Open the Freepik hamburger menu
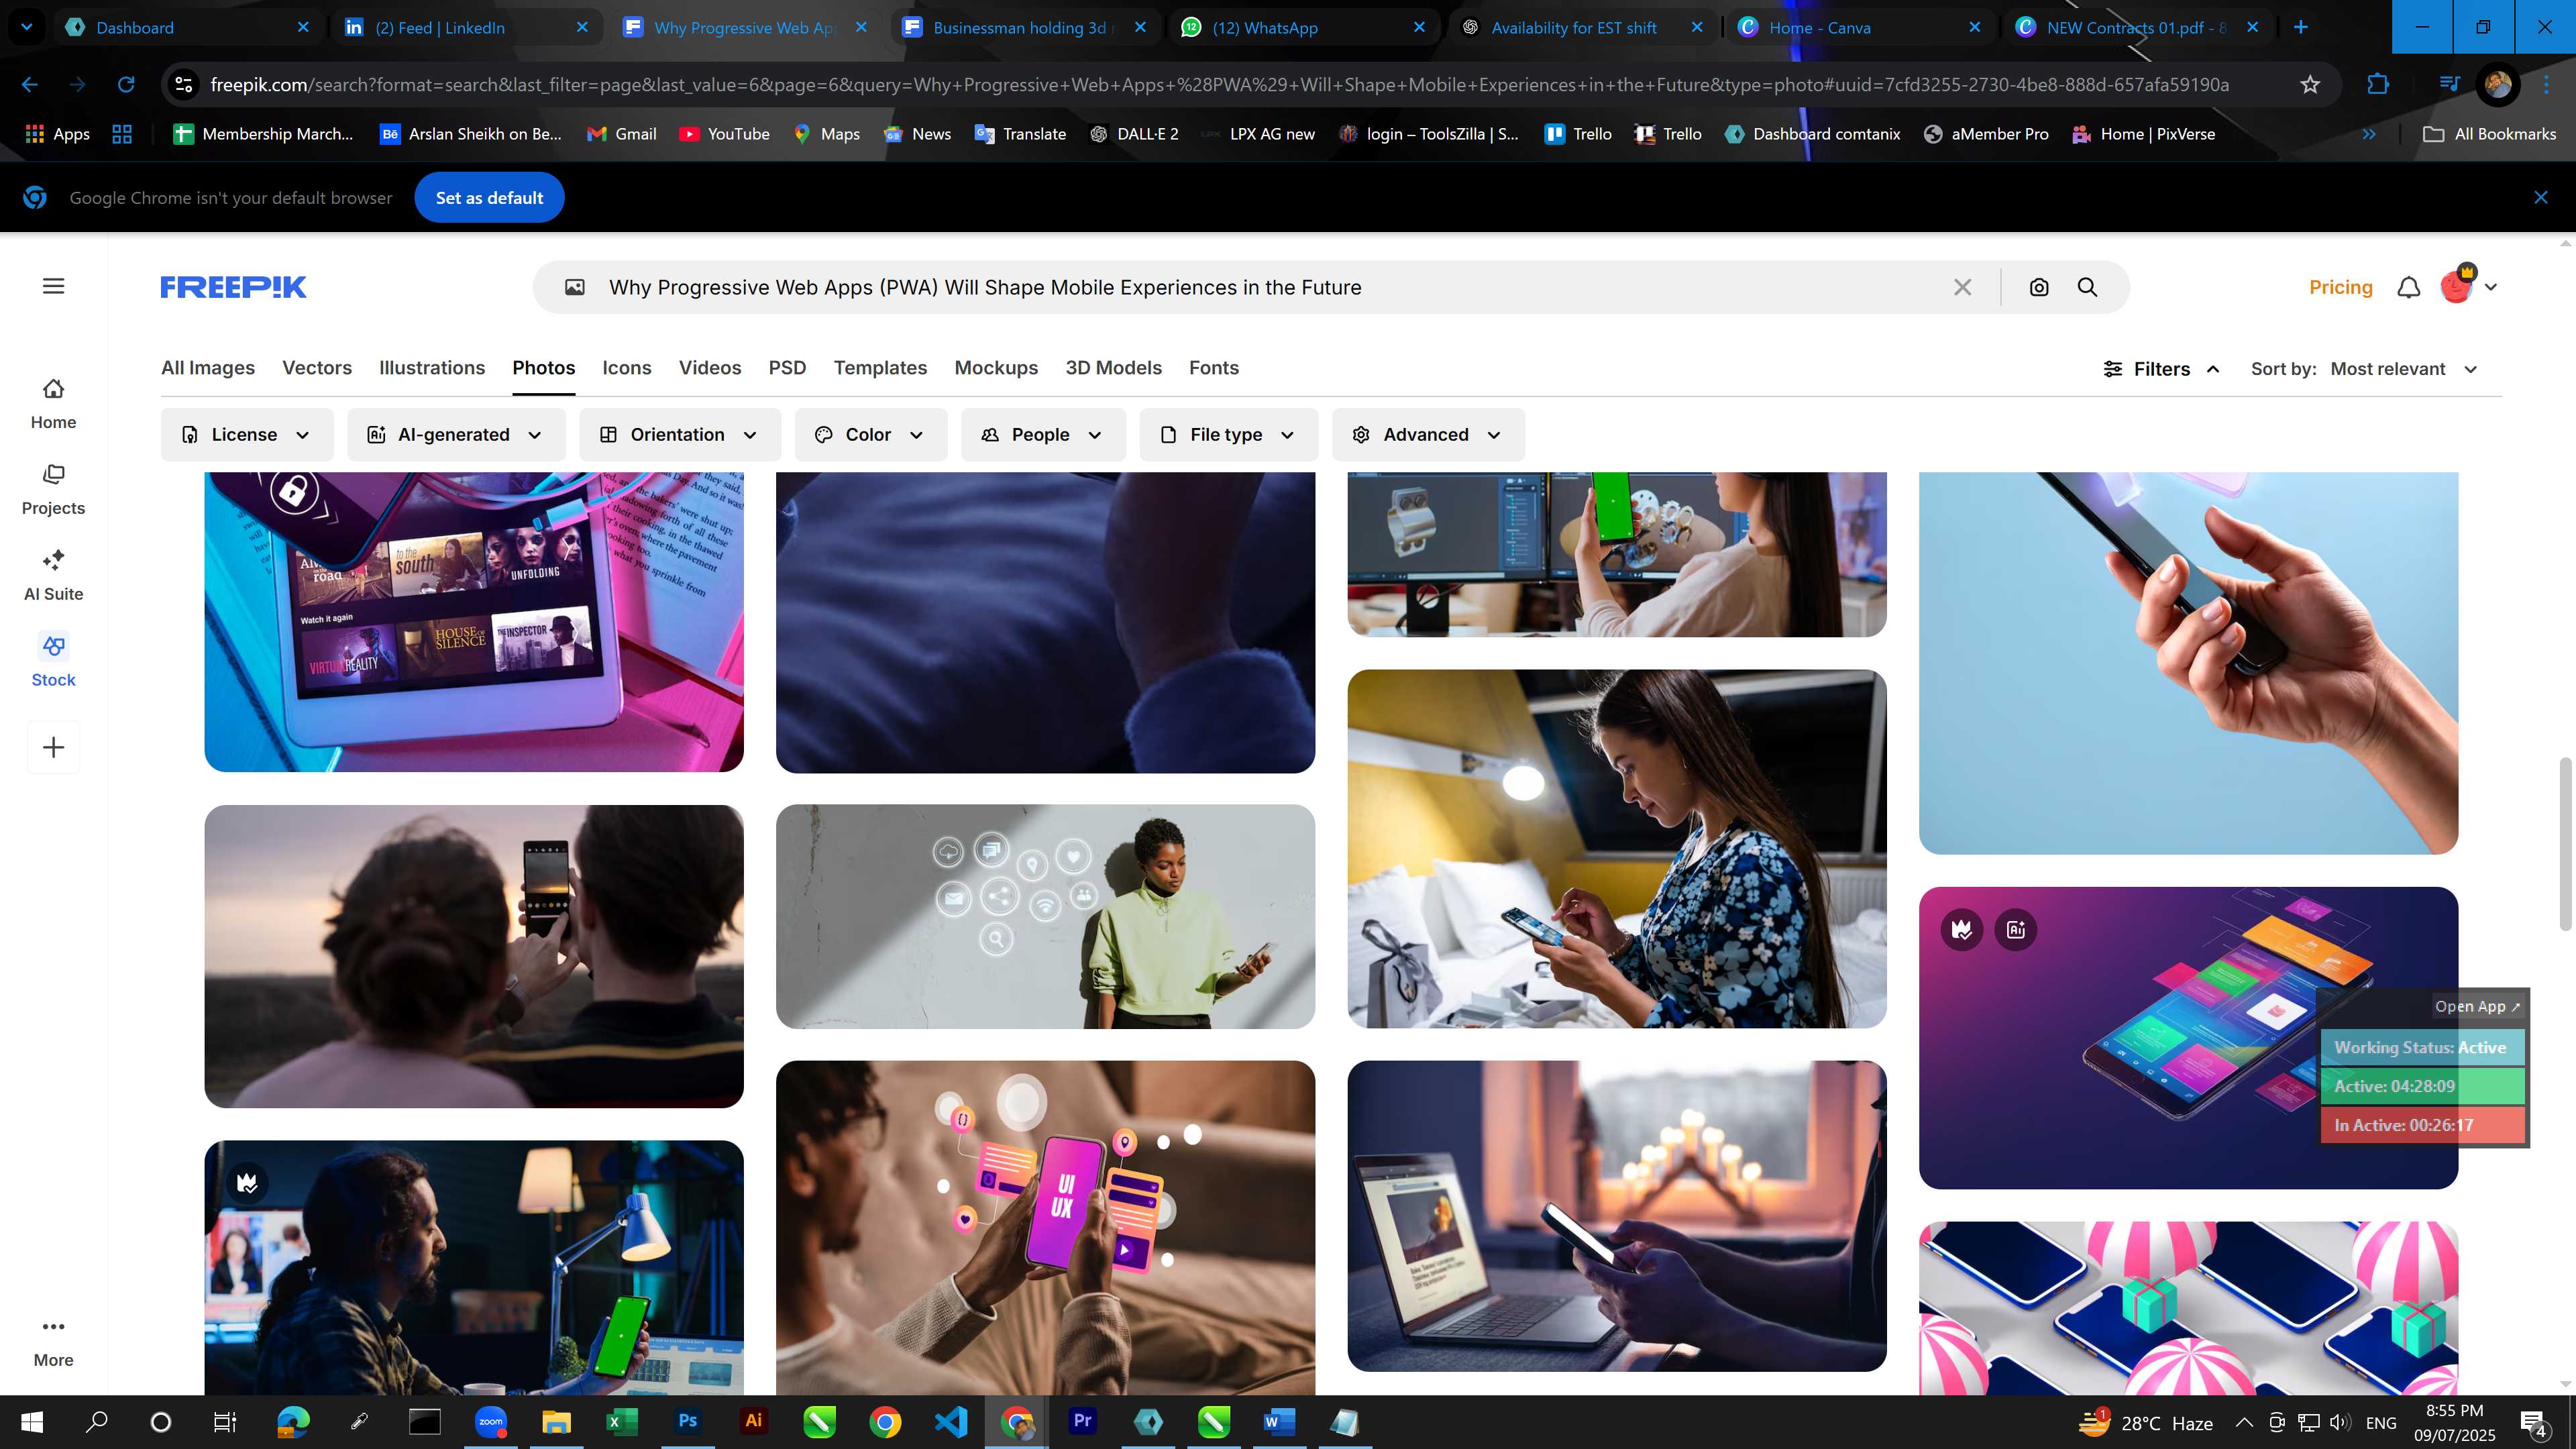2576x1449 pixels. [54, 286]
